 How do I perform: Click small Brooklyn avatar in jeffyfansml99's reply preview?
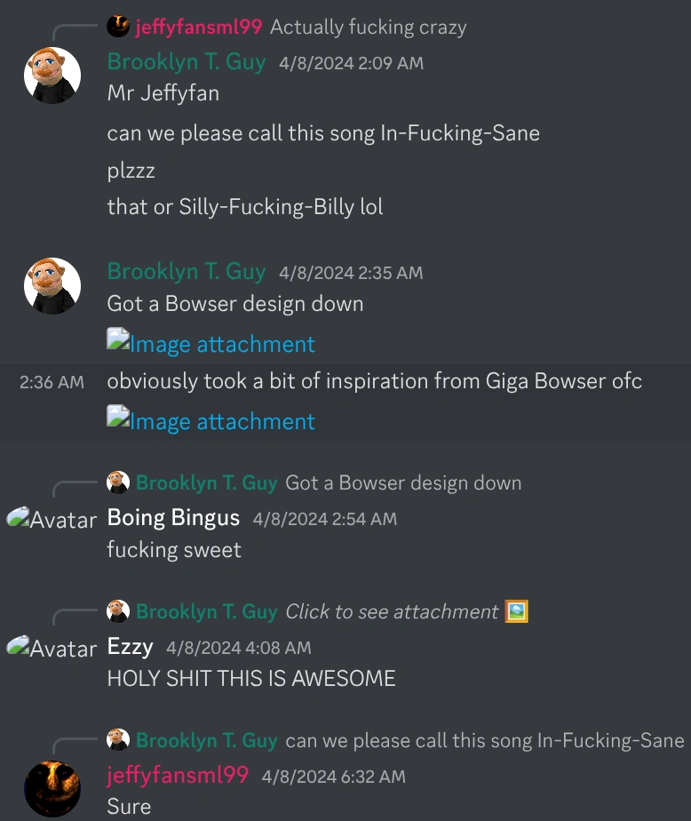pyautogui.click(x=118, y=740)
